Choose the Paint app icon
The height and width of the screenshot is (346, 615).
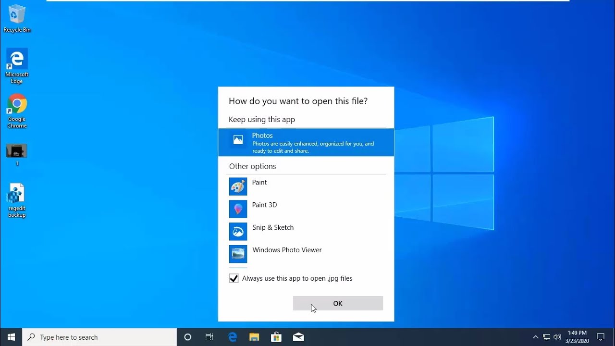(238, 186)
